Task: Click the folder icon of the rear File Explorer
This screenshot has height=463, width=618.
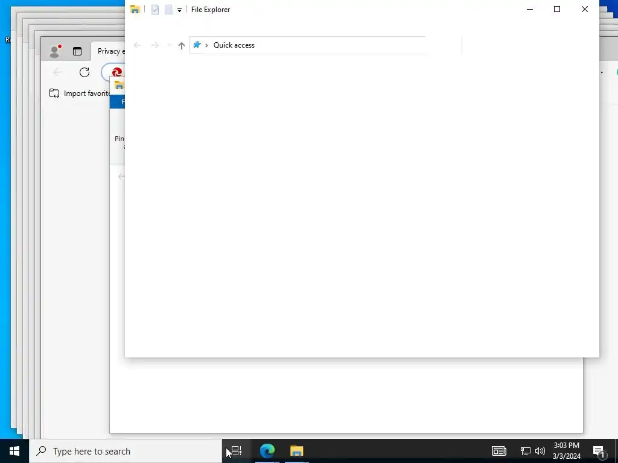Action: tap(119, 85)
